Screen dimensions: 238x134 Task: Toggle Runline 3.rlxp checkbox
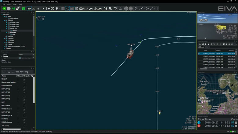pyautogui.click(x=9, y=27)
